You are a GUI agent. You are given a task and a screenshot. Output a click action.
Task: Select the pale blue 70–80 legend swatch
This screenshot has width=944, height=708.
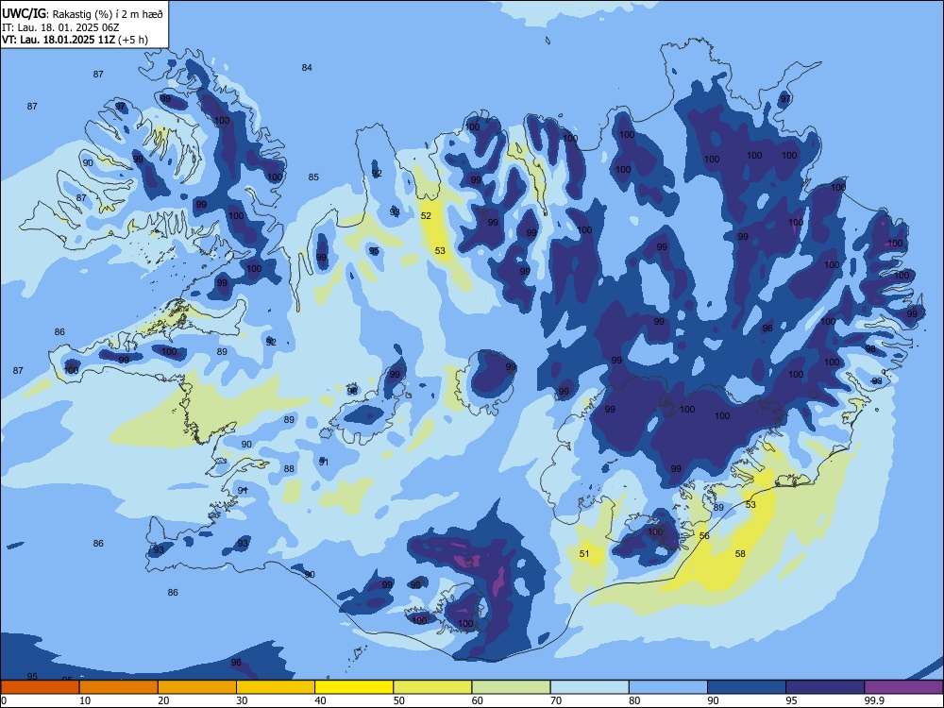tap(589, 687)
